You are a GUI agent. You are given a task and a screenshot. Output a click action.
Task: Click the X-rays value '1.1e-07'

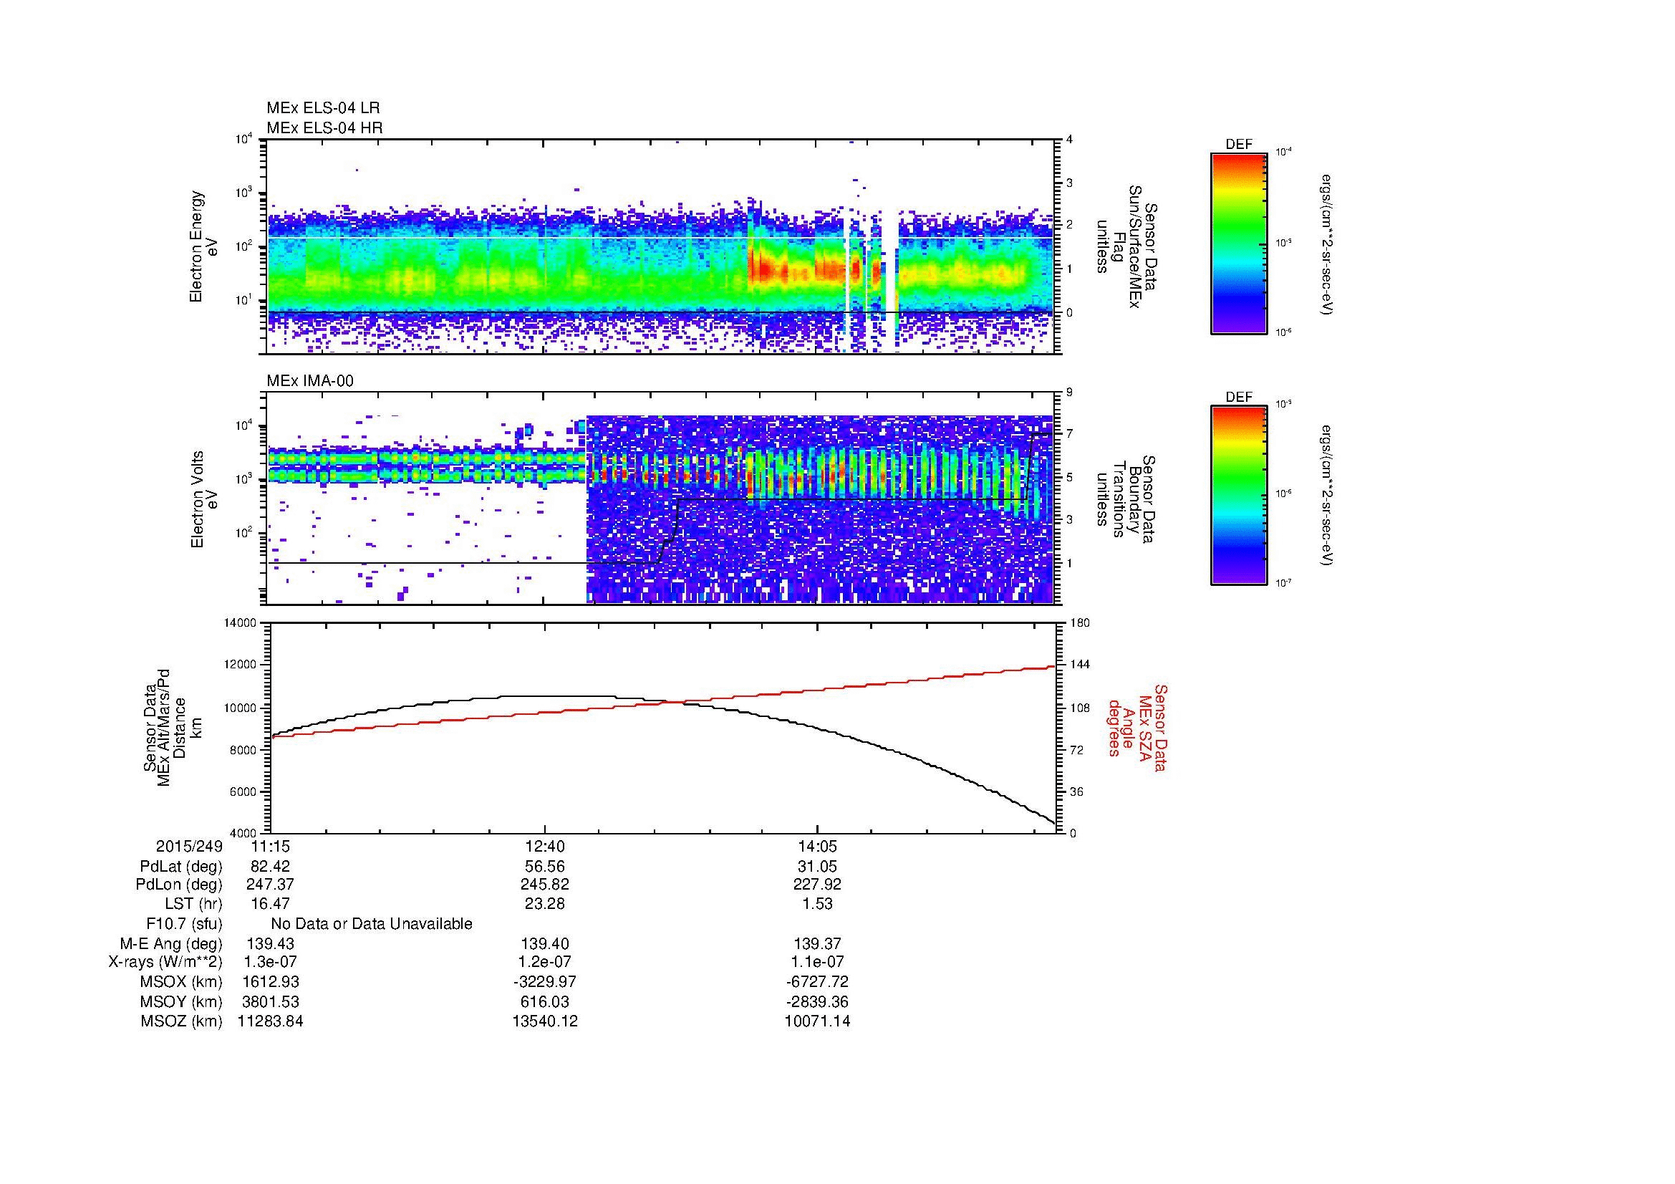pyautogui.click(x=817, y=963)
